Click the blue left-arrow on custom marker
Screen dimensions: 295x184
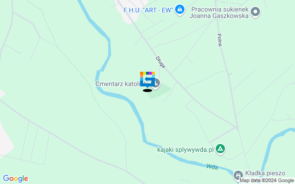(x=148, y=79)
